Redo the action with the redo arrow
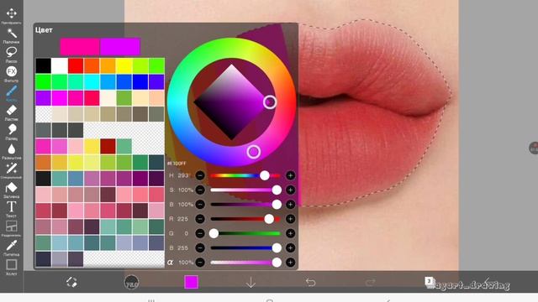This screenshot has height=302, width=538. click(370, 282)
